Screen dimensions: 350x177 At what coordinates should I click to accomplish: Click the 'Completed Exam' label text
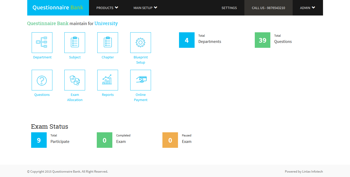click(x=123, y=139)
